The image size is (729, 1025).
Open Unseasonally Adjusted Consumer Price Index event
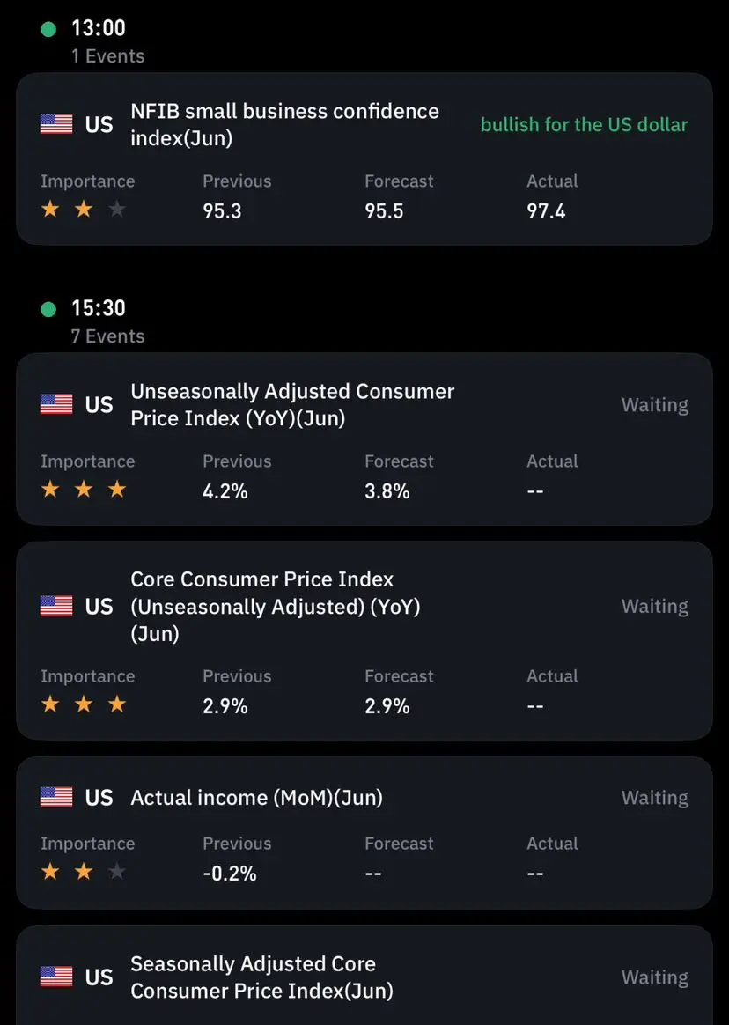pyautogui.click(x=364, y=439)
